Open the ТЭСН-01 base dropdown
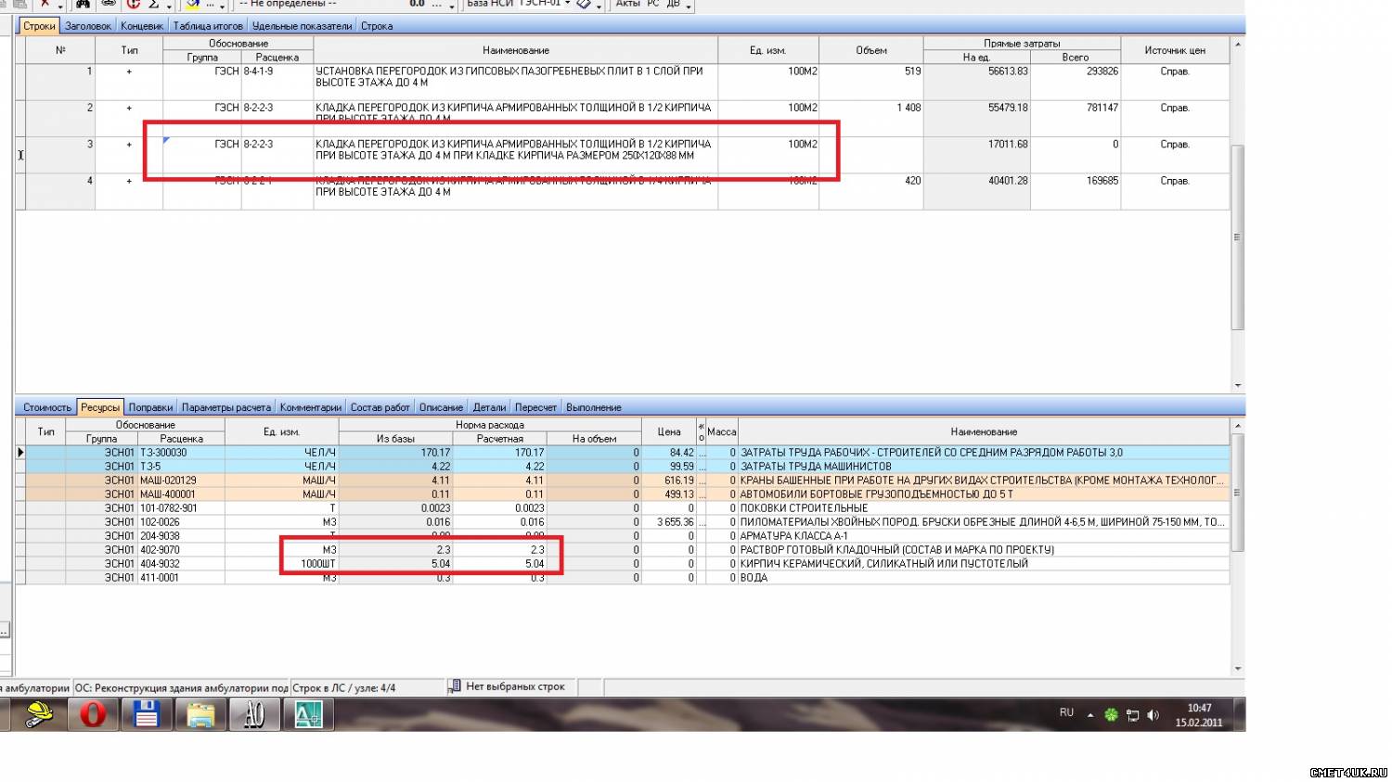The width and height of the screenshot is (1392, 782). (567, 4)
